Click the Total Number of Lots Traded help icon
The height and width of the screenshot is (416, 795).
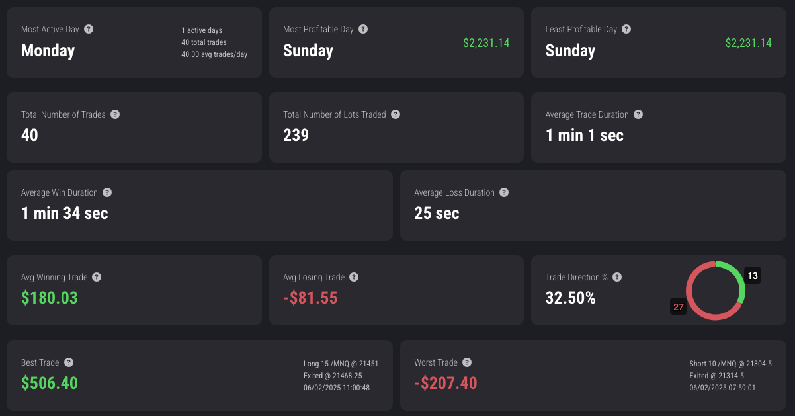pos(396,114)
